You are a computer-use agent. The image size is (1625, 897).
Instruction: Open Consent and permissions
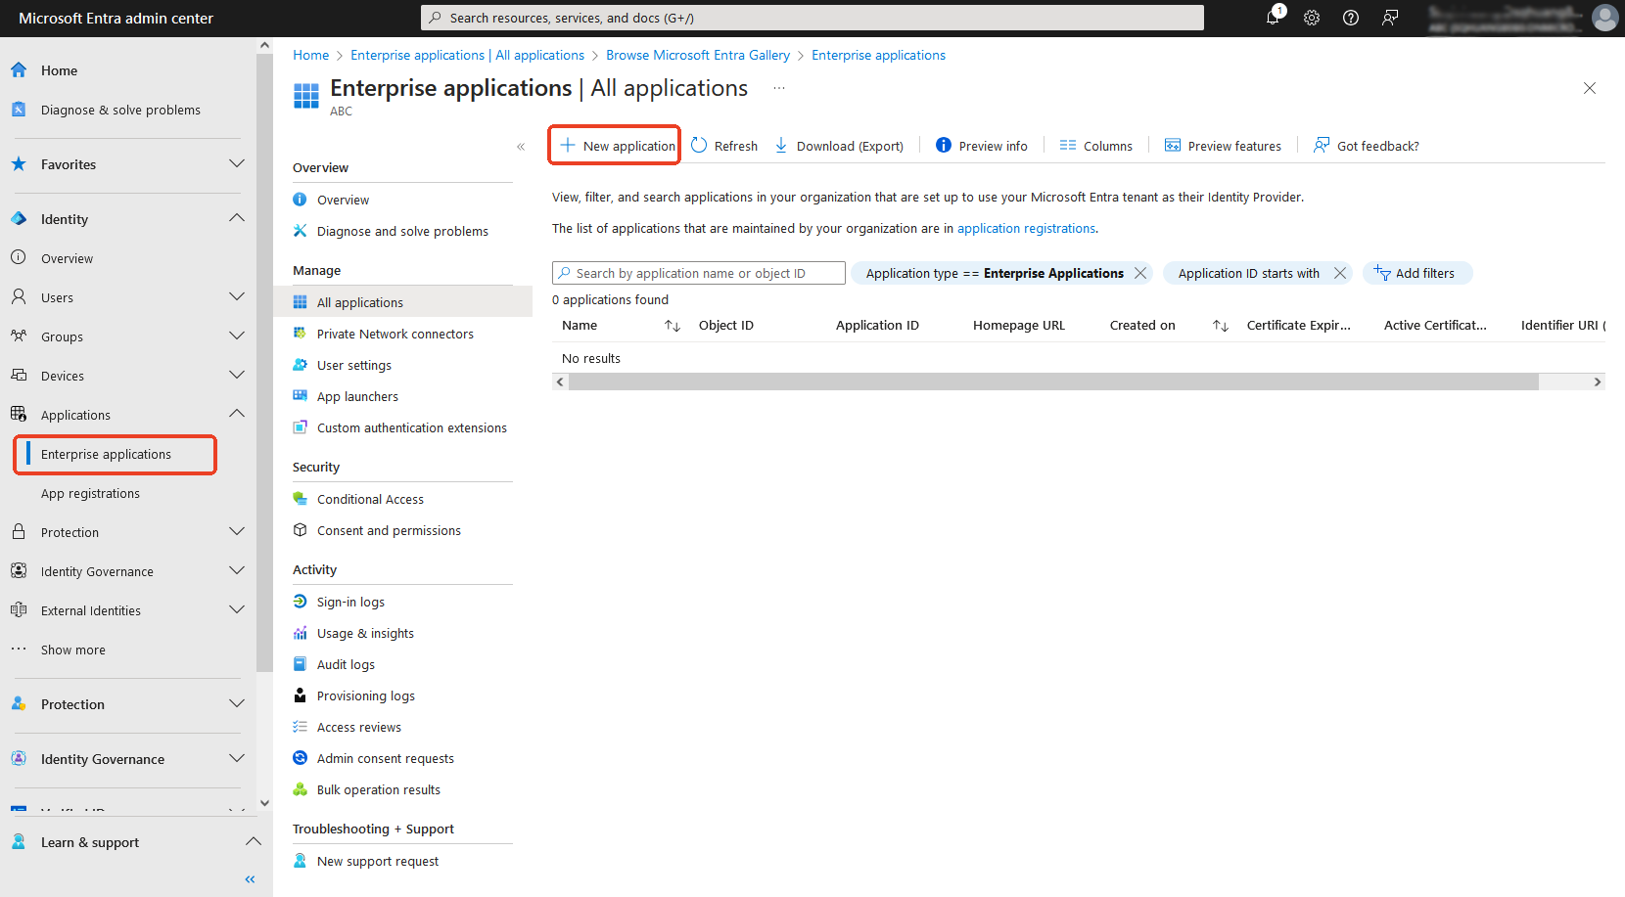click(389, 530)
